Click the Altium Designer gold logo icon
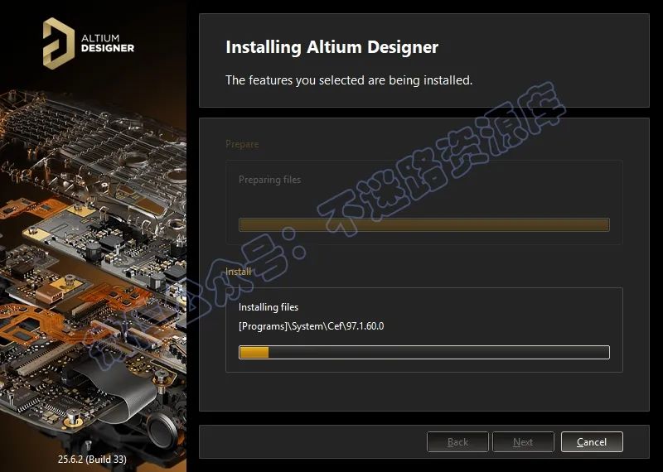The width and height of the screenshot is (663, 472). click(58, 43)
